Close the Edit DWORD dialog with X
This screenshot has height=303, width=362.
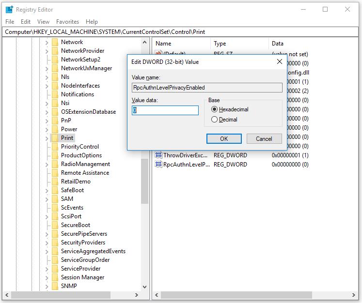point(280,62)
